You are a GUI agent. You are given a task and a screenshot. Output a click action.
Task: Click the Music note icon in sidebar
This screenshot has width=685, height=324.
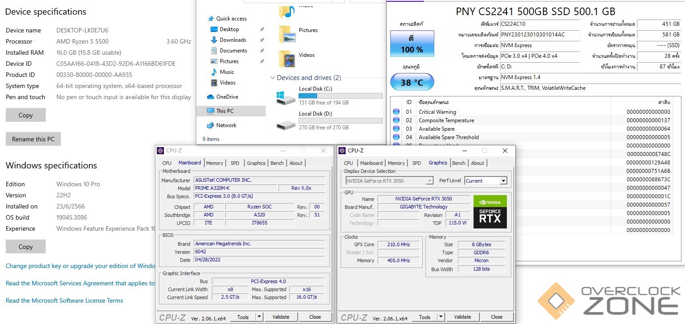tap(214, 72)
